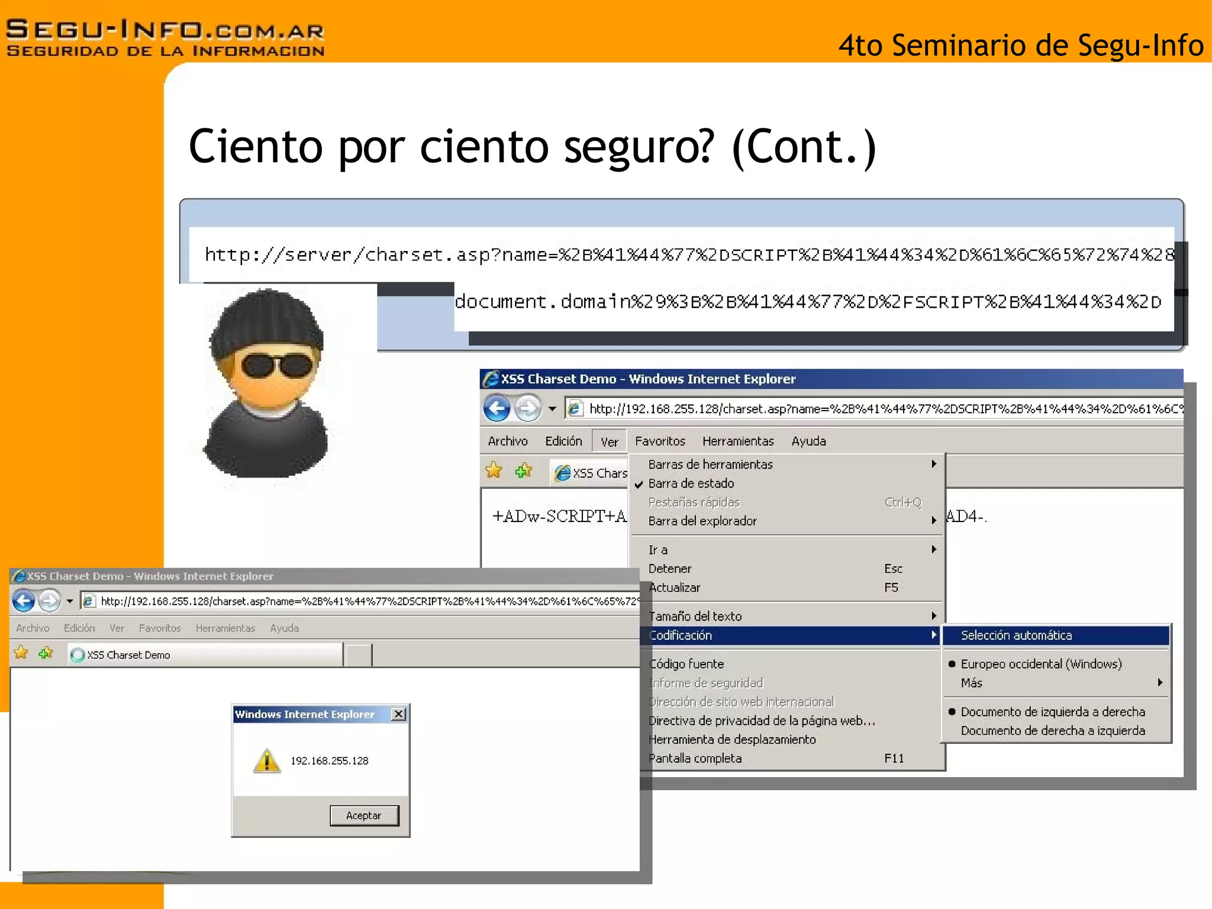Click IE logo in lower window title bar

(x=19, y=576)
